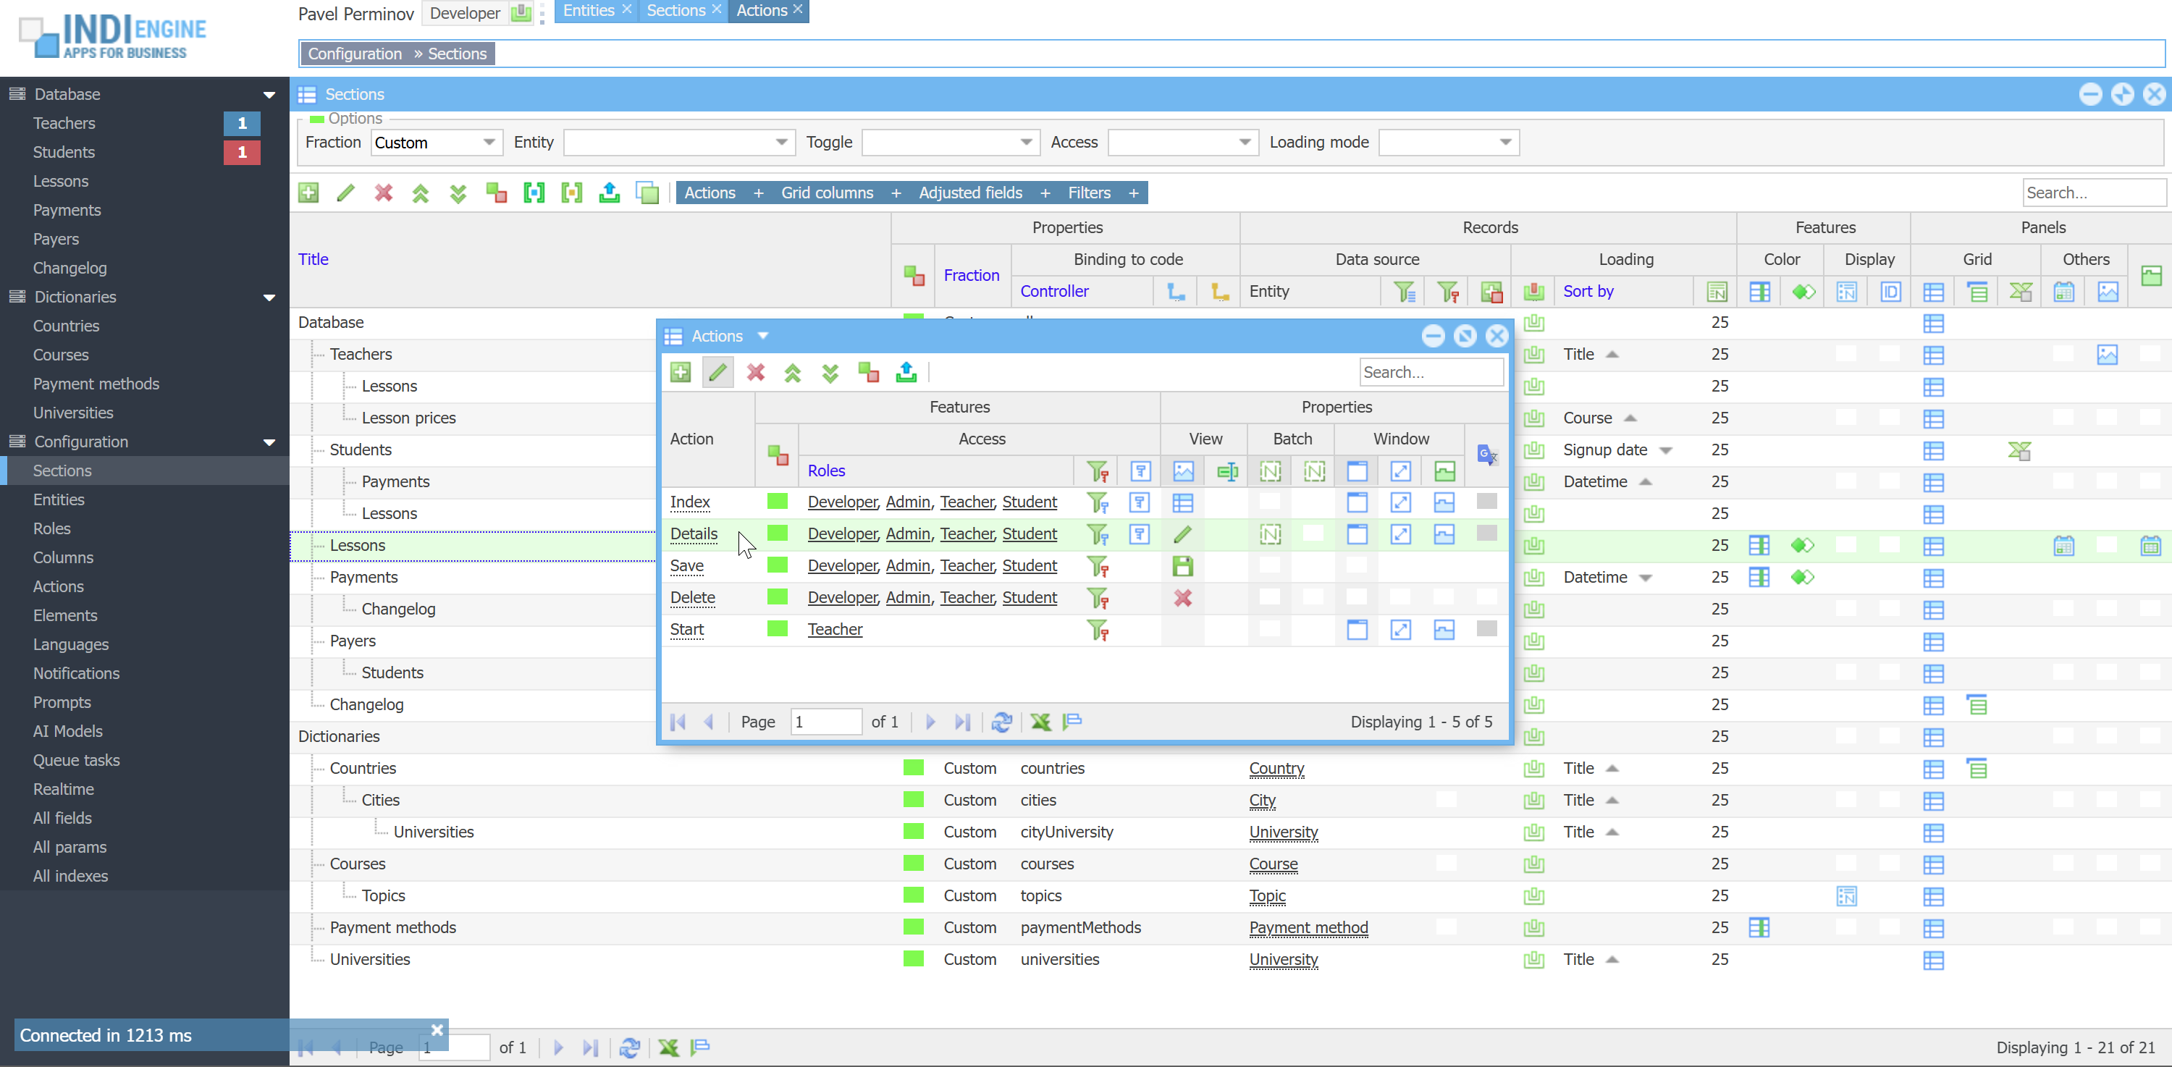Open Queue tasks in the sidebar
Viewport: 2172px width, 1067px height.
[76, 759]
